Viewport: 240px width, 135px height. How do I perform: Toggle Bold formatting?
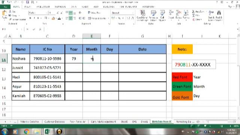(30, 18)
